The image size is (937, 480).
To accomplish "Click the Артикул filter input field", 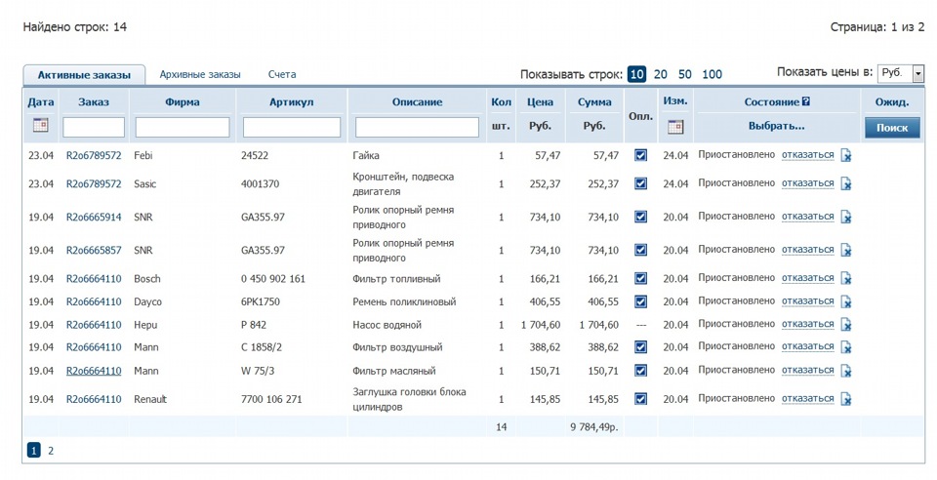I will 291,127.
